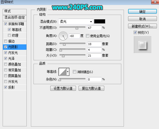Open the 混合模式 柔光 dropdown
The image size is (159, 129).
pos(76,21)
